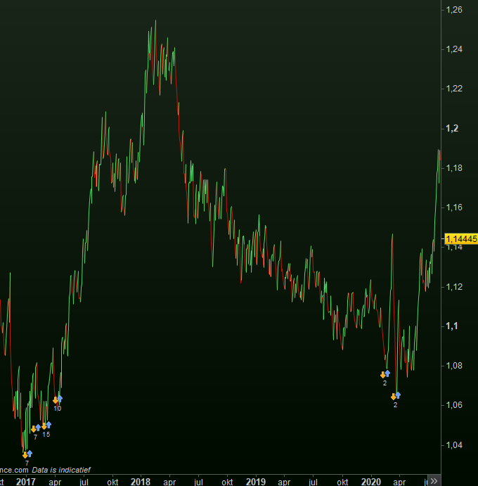Click the orange down arrow at the 2017 chart low

click(x=25, y=455)
